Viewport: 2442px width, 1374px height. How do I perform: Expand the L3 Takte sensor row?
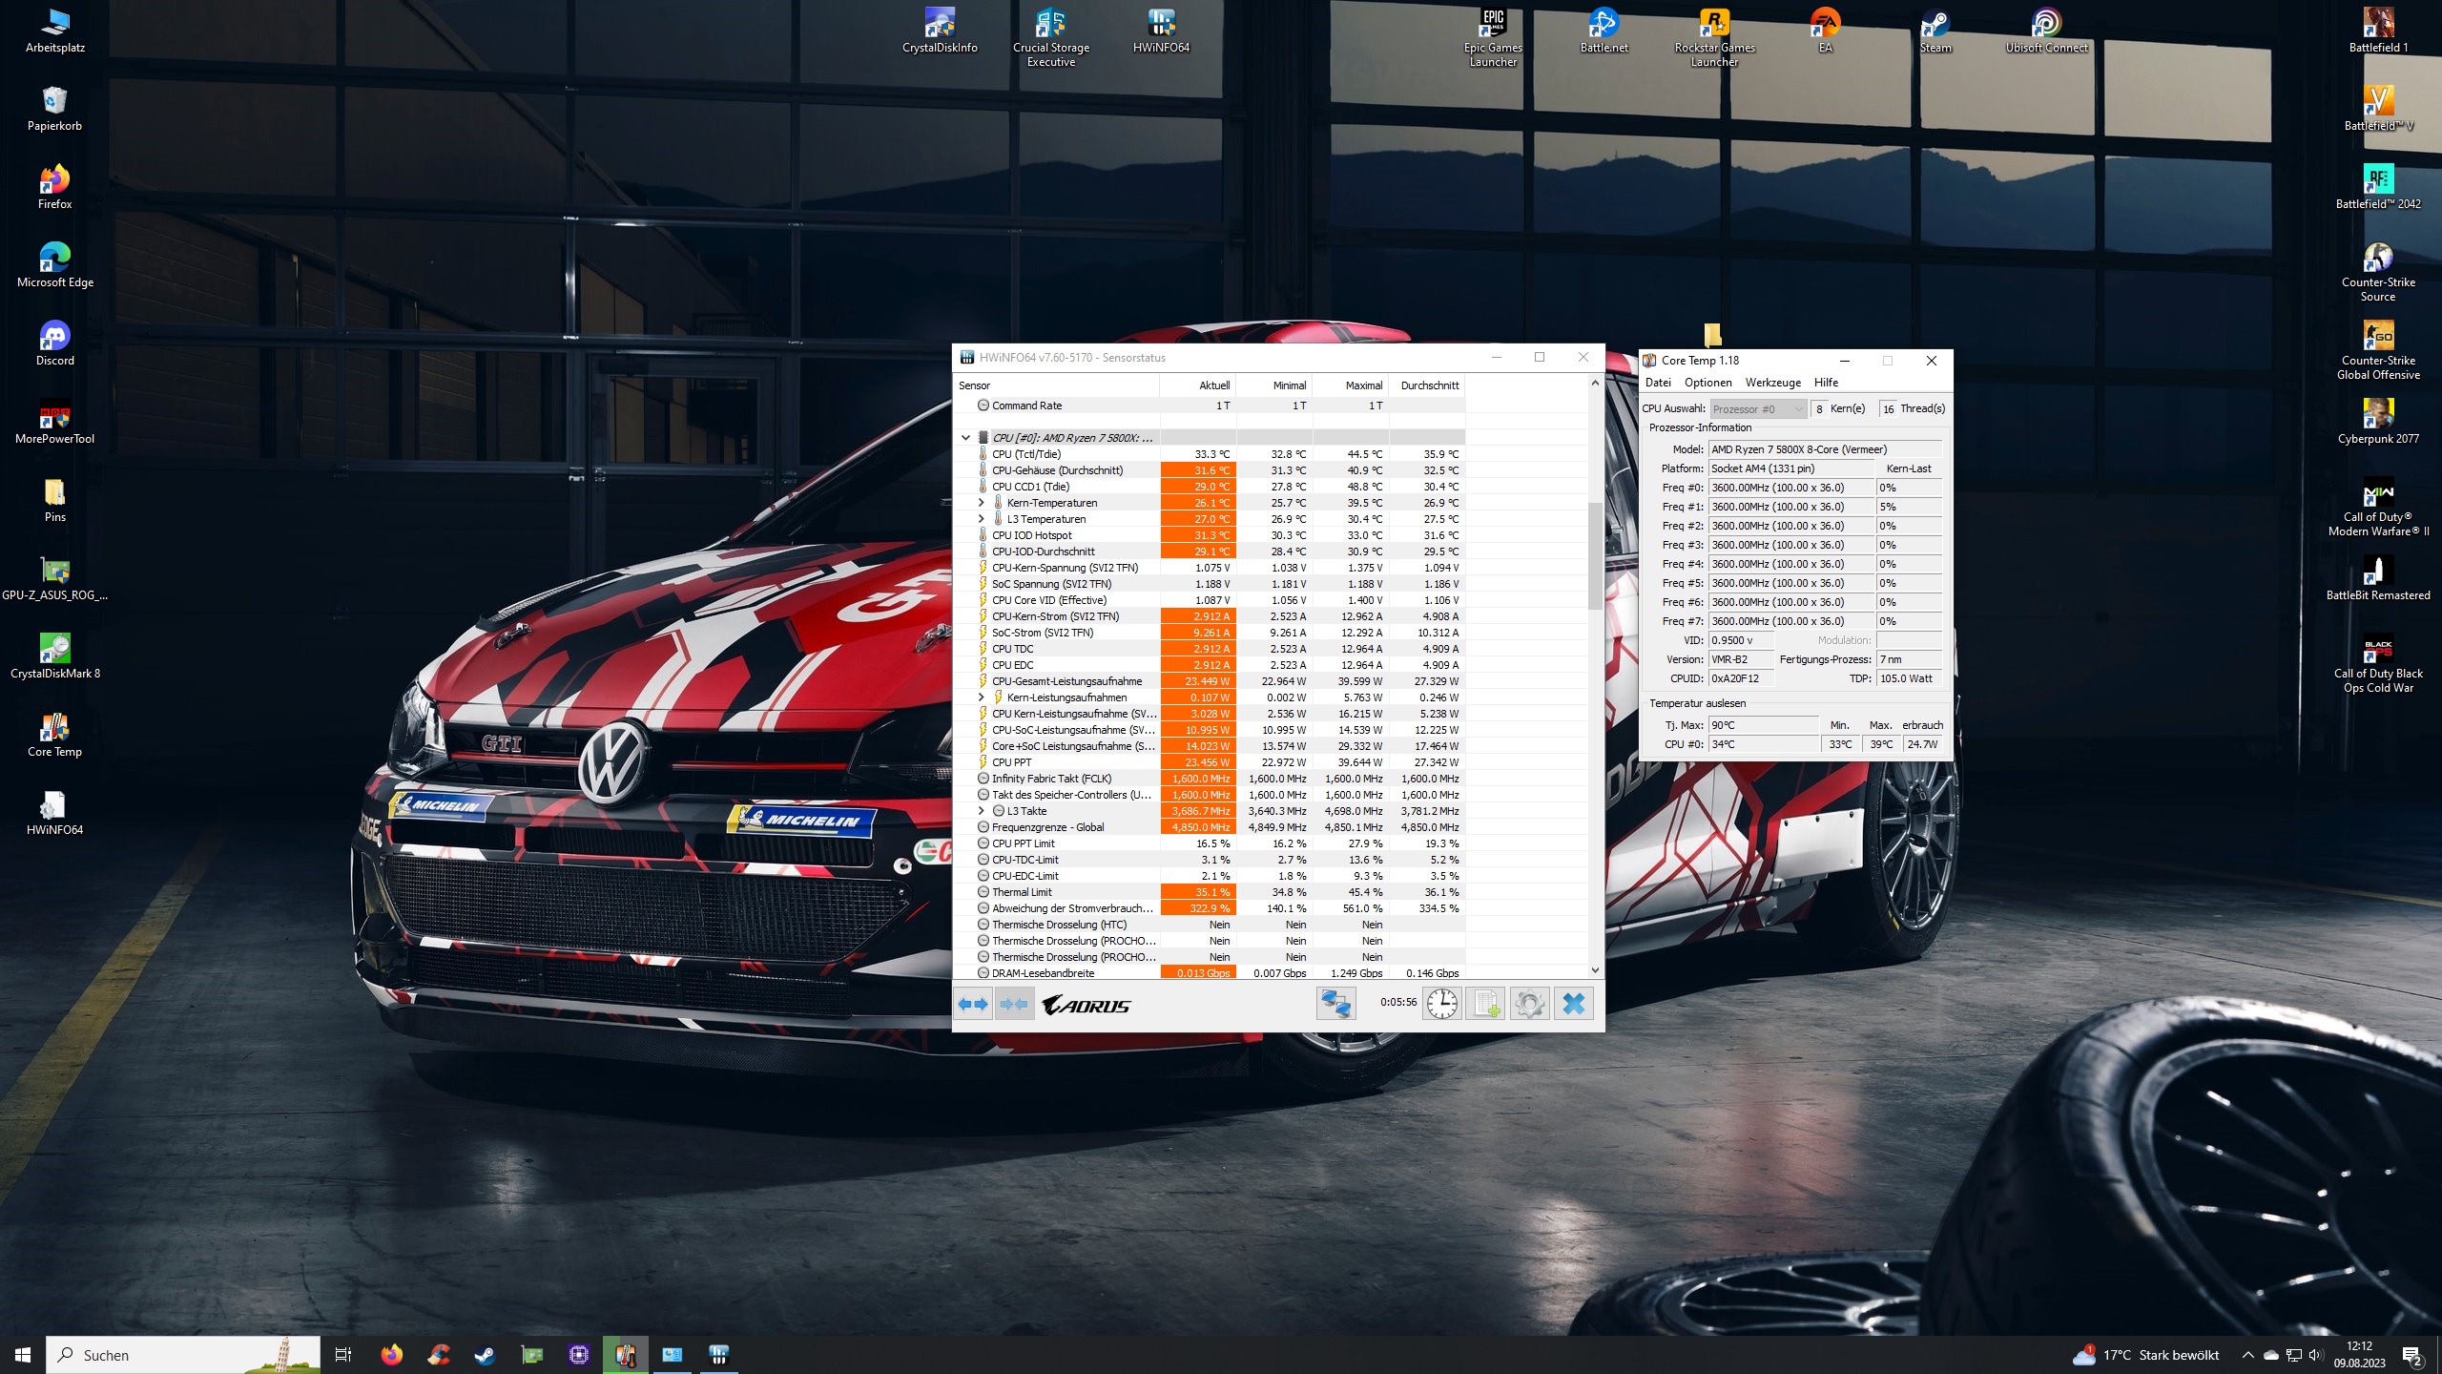[981, 811]
